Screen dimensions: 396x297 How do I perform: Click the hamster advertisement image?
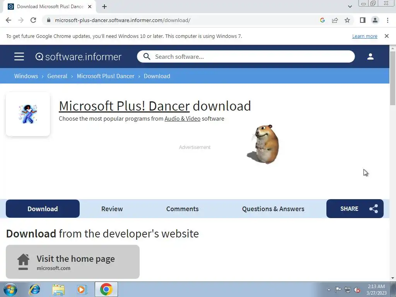[263, 144]
